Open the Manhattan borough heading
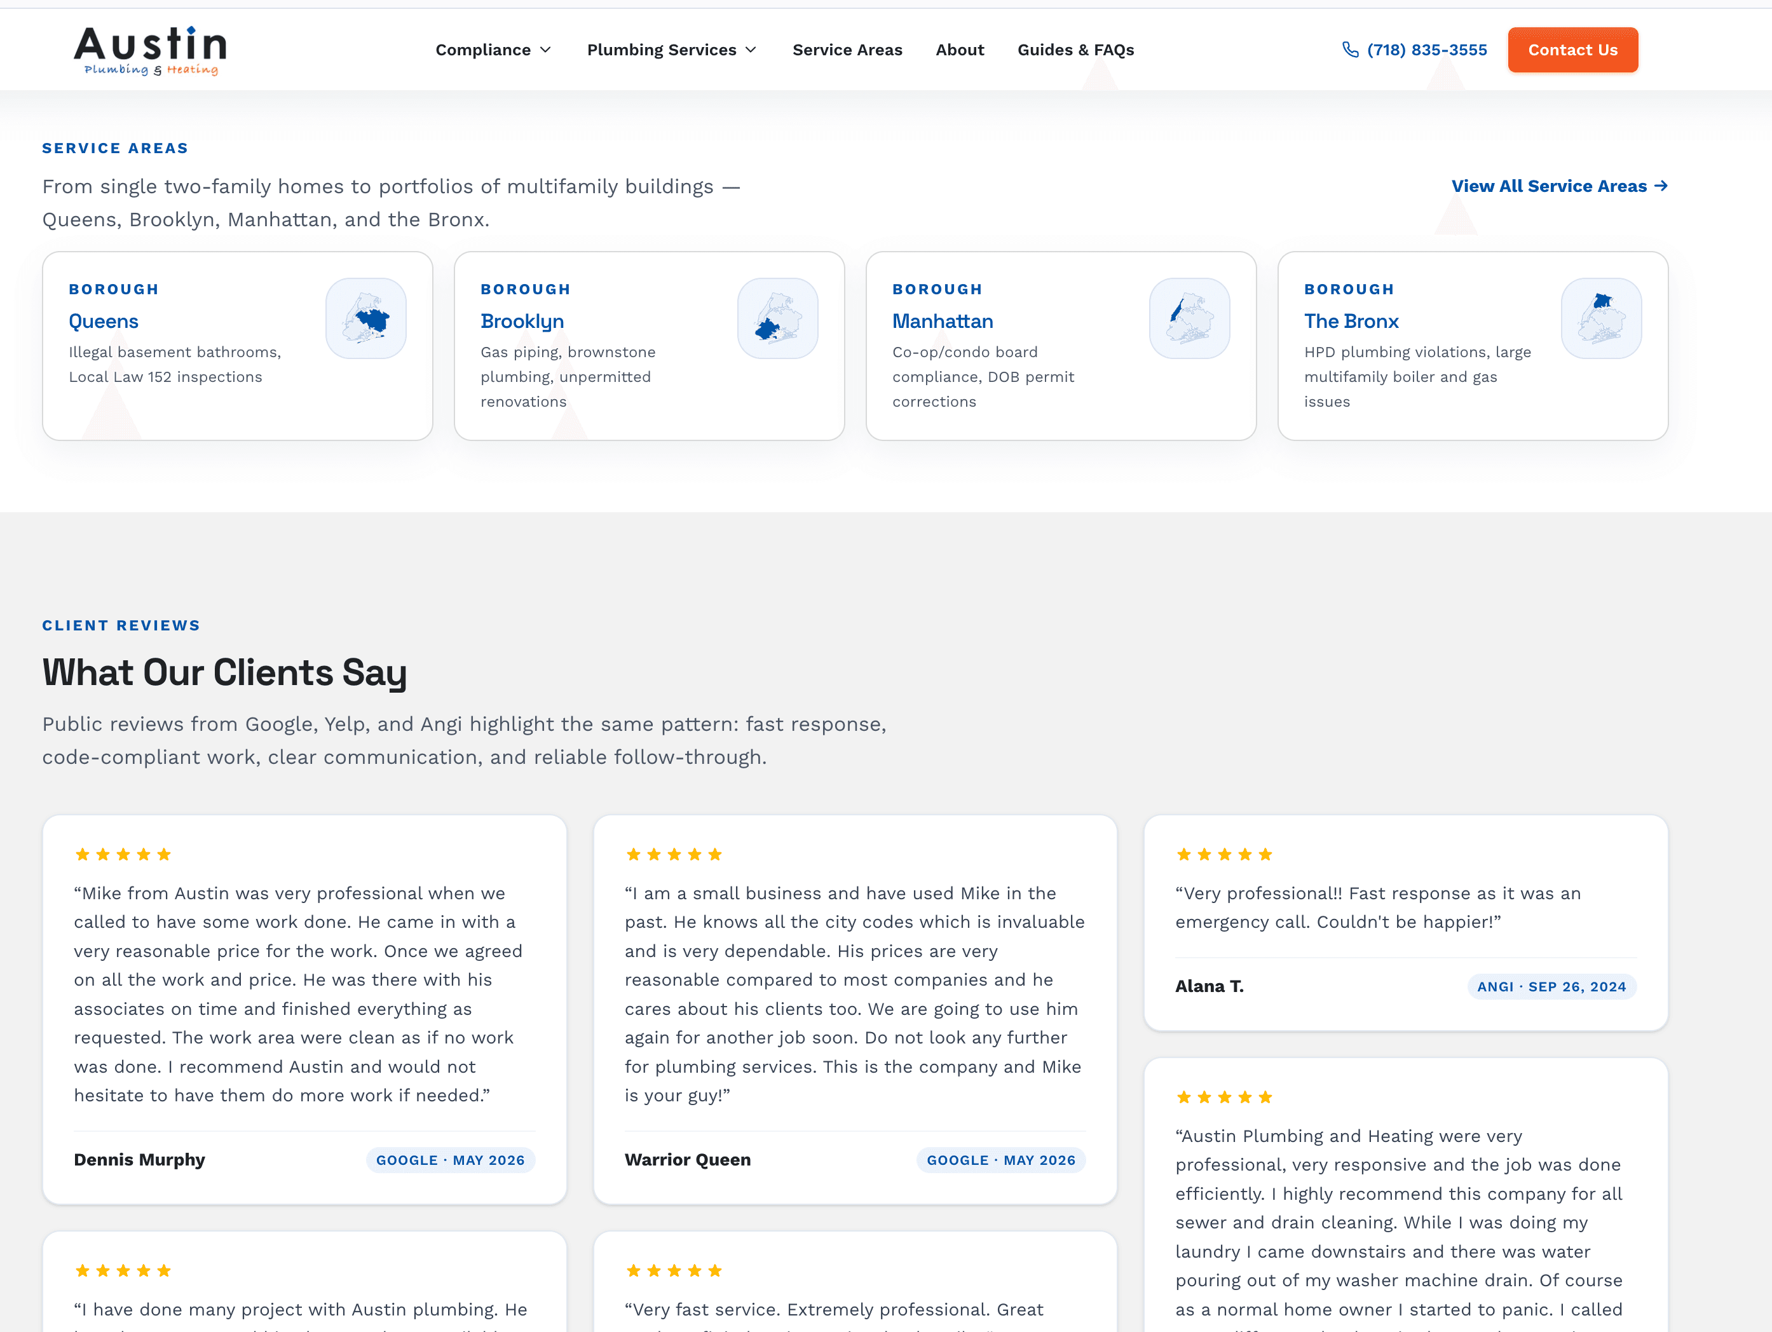This screenshot has width=1772, height=1332. coord(943,321)
